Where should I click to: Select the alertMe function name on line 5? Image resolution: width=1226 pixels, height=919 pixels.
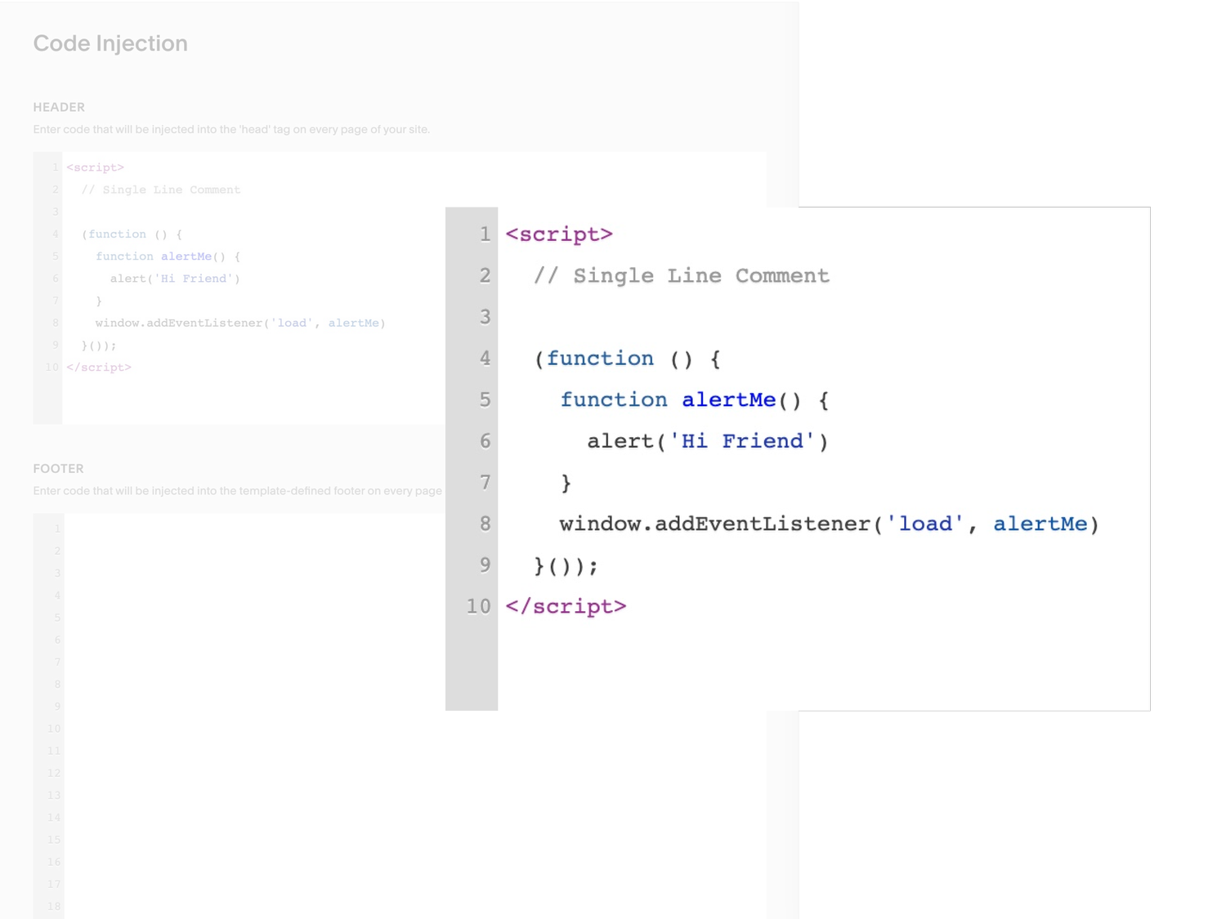[728, 399]
